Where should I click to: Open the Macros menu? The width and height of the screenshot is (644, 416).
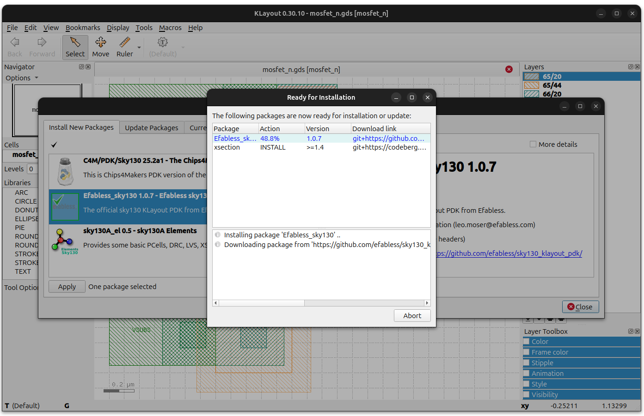[170, 28]
